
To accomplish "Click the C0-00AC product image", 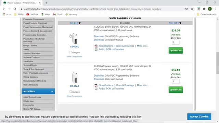I will [75, 39].
